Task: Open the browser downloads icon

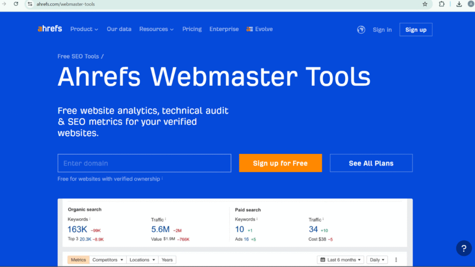Action: [459, 4]
